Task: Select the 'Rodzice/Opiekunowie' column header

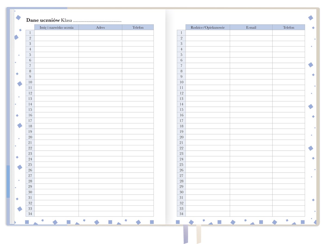Action: [208, 27]
